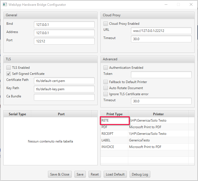198x181 pixels.
Task: Enable Auto Rotate Document option
Action: click(x=106, y=88)
